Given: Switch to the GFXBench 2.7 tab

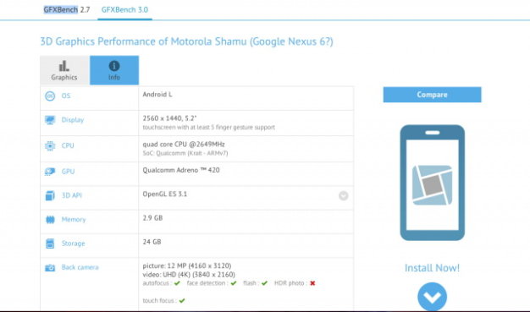Looking at the screenshot, I should (67, 9).
